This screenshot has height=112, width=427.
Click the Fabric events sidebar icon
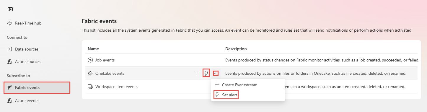10,87
